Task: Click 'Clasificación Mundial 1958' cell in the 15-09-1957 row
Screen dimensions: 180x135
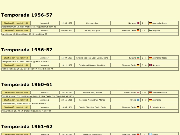Action: point(16,58)
